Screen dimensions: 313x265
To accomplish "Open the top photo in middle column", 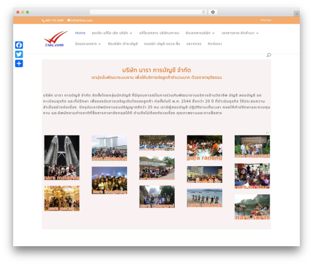I will coord(157,143).
